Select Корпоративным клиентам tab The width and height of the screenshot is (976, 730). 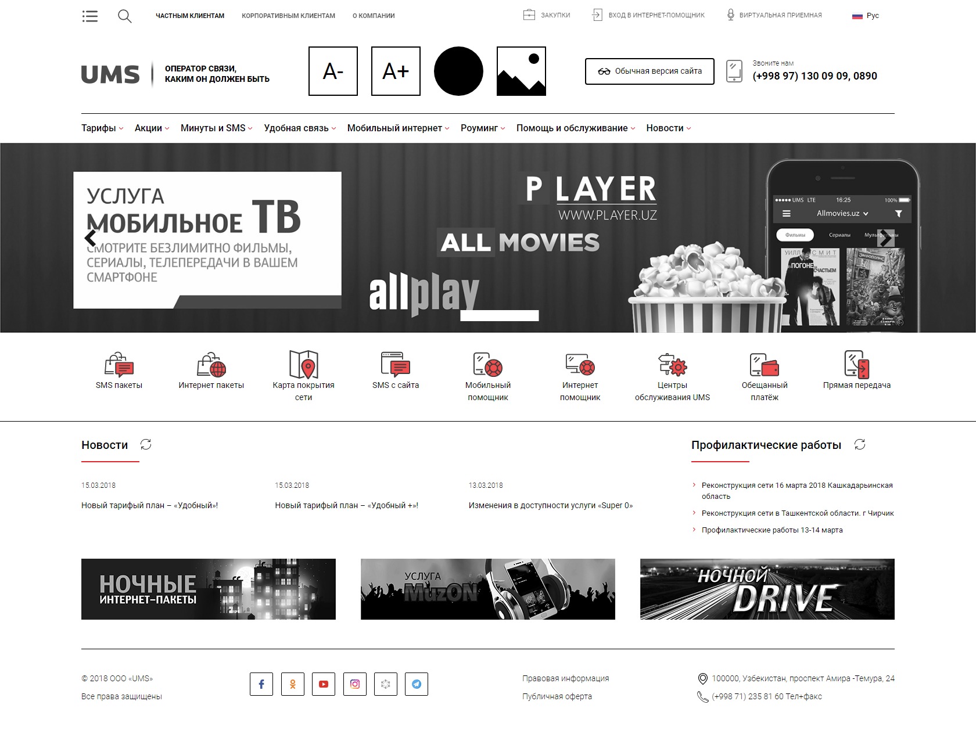pos(288,16)
